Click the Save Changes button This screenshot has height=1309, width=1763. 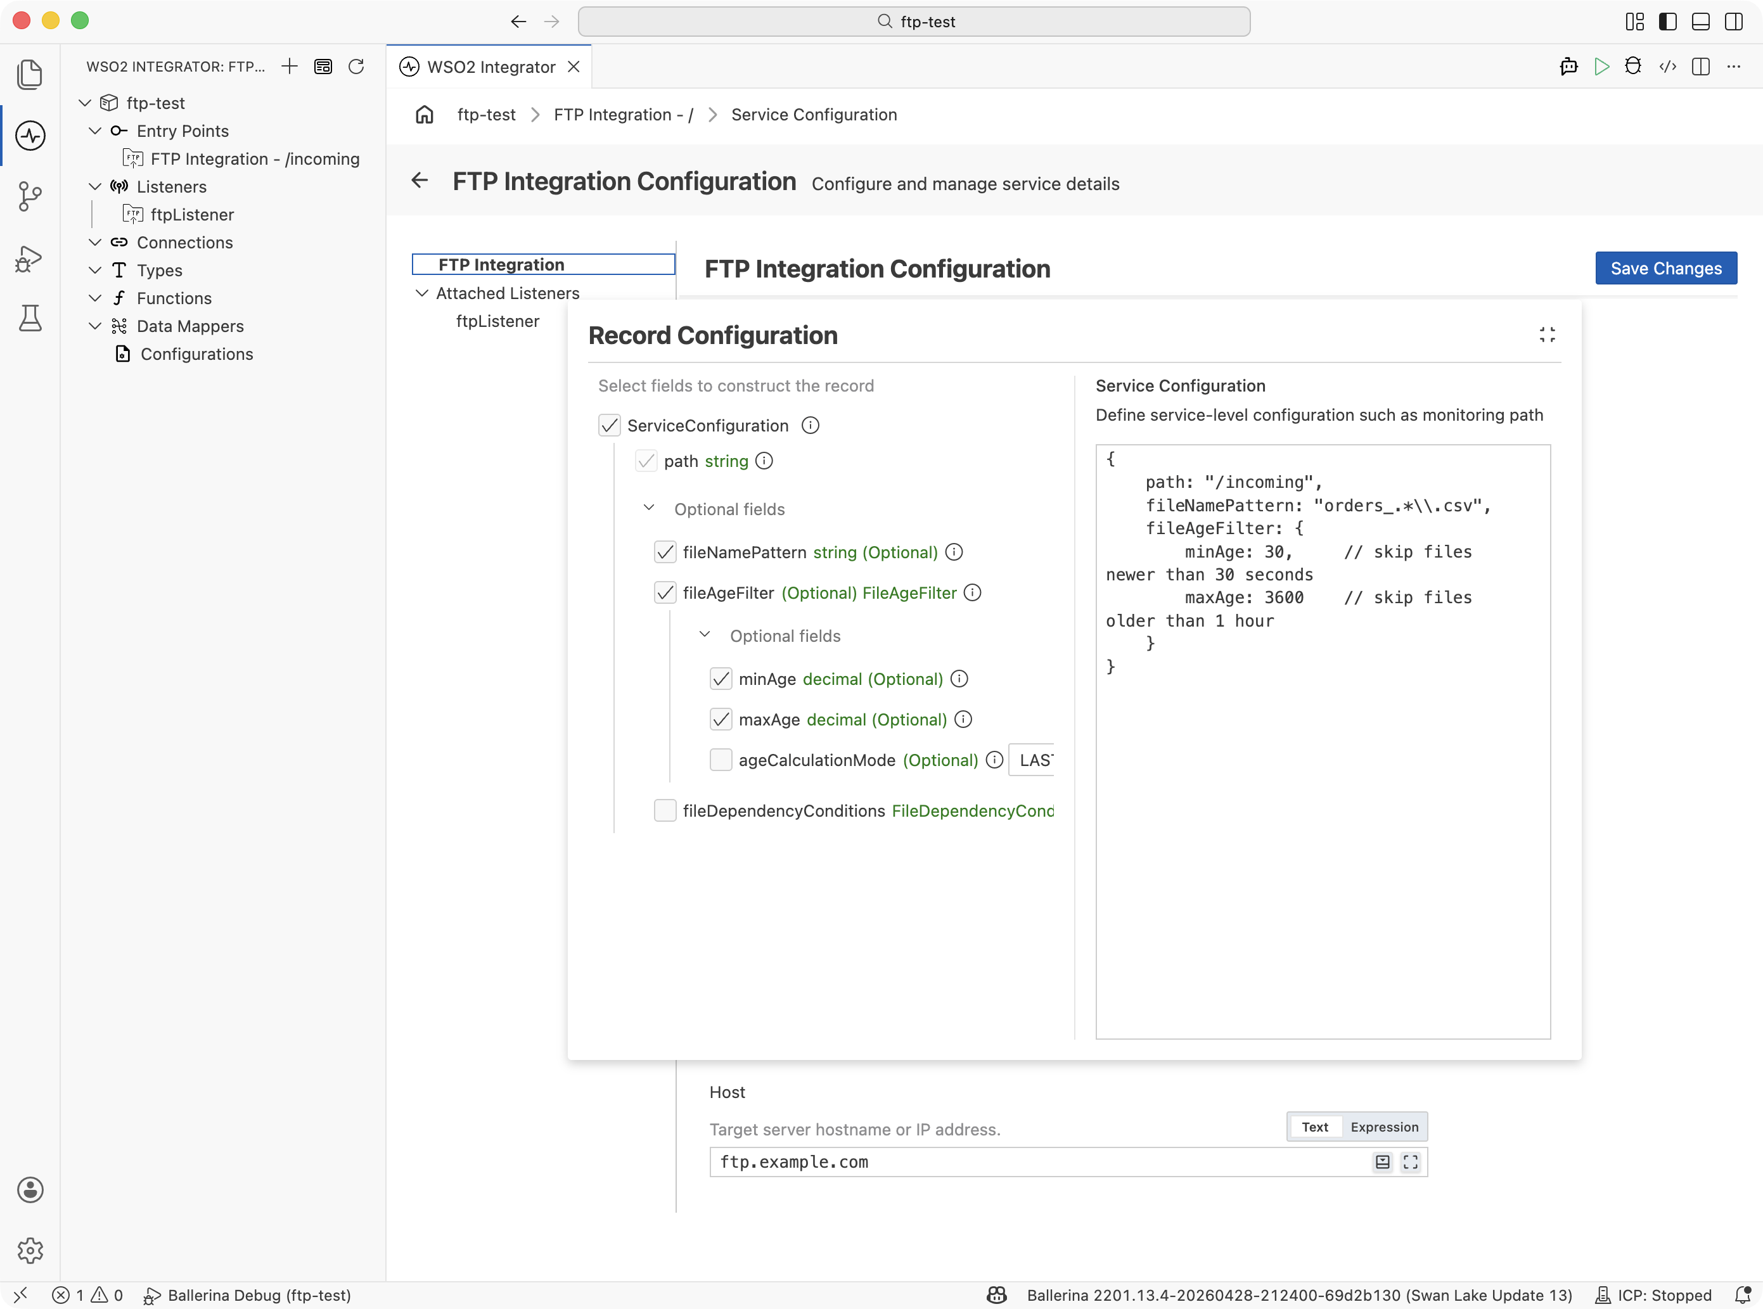tap(1665, 268)
